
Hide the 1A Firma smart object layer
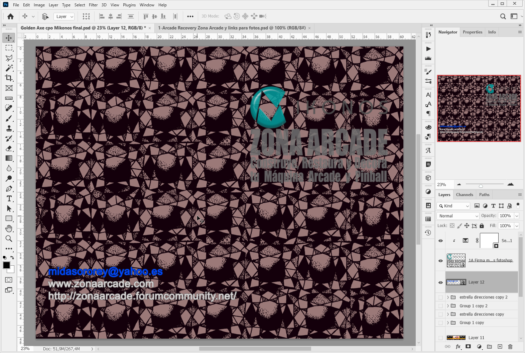pyautogui.click(x=440, y=261)
